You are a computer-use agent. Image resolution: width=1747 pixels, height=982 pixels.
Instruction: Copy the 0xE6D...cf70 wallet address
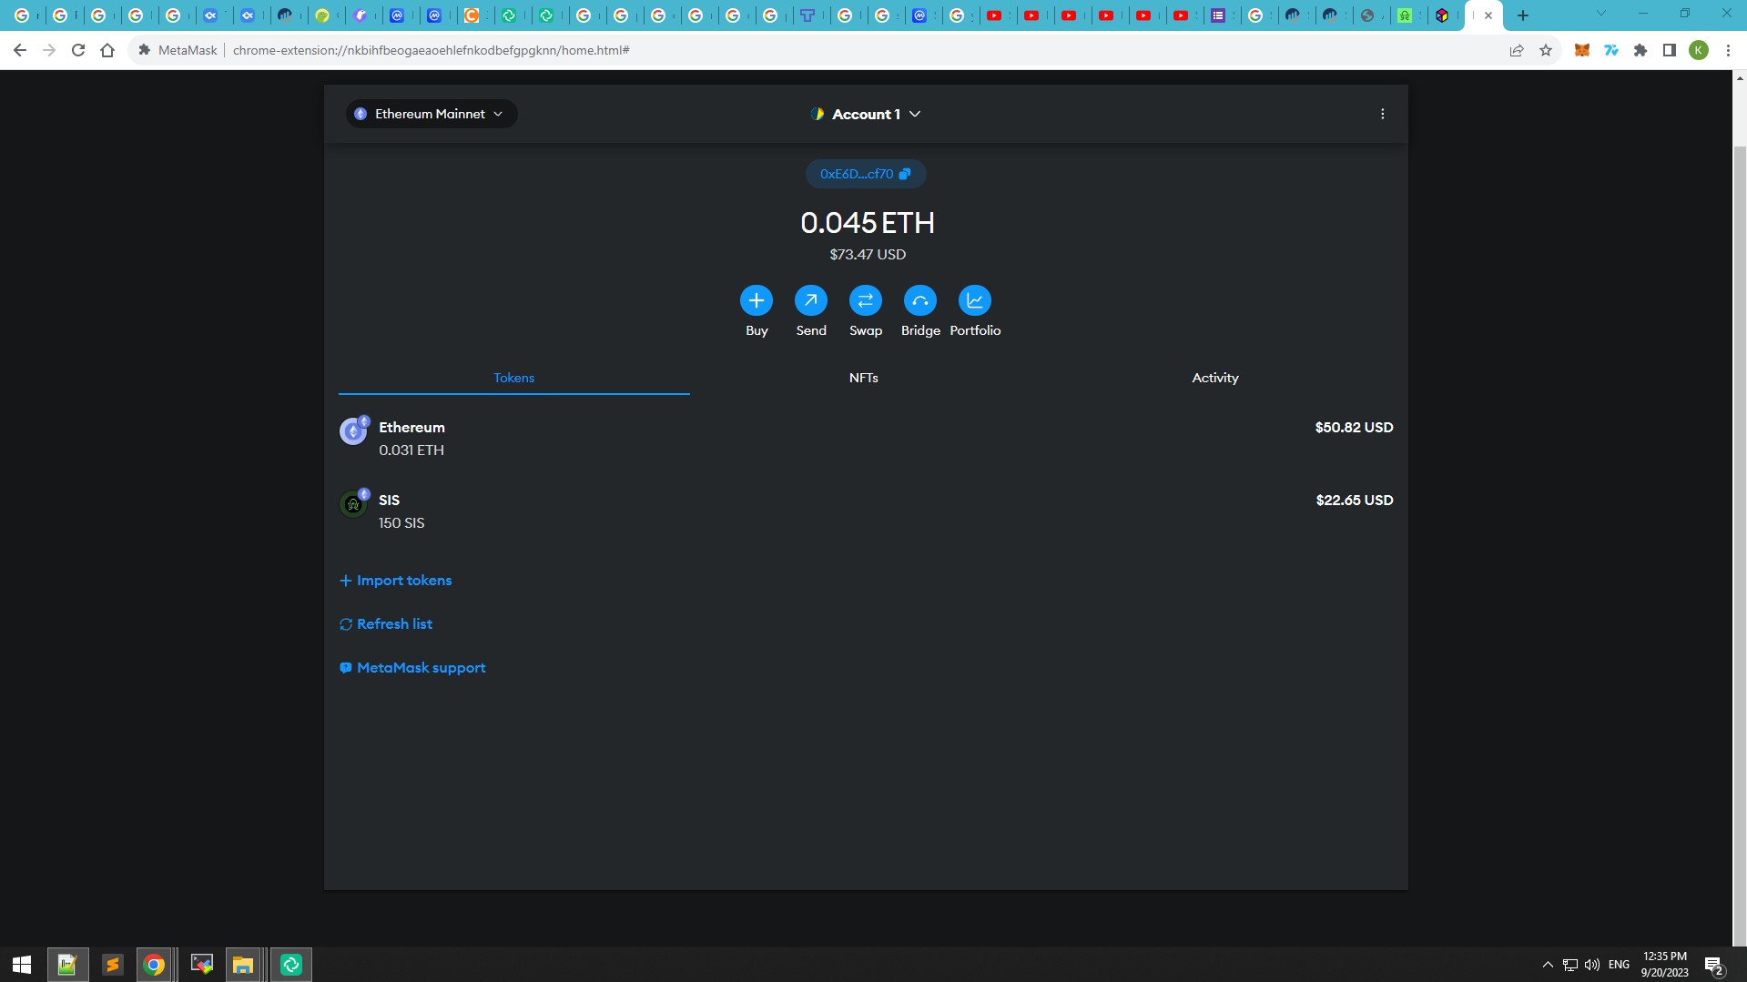(866, 174)
